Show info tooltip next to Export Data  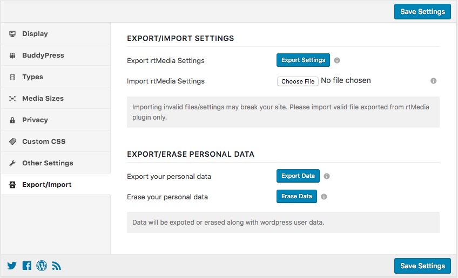click(327, 176)
